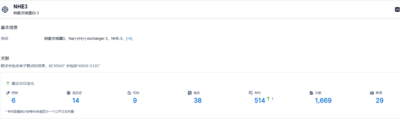
Task: Click the pill icon for 药物
Action: tap(8, 93)
